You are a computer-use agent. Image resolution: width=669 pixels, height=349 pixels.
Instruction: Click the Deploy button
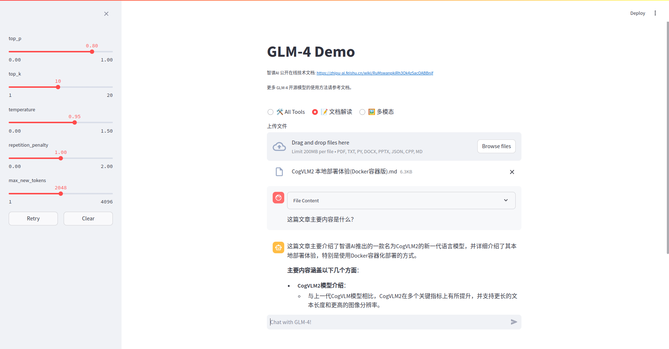(638, 13)
